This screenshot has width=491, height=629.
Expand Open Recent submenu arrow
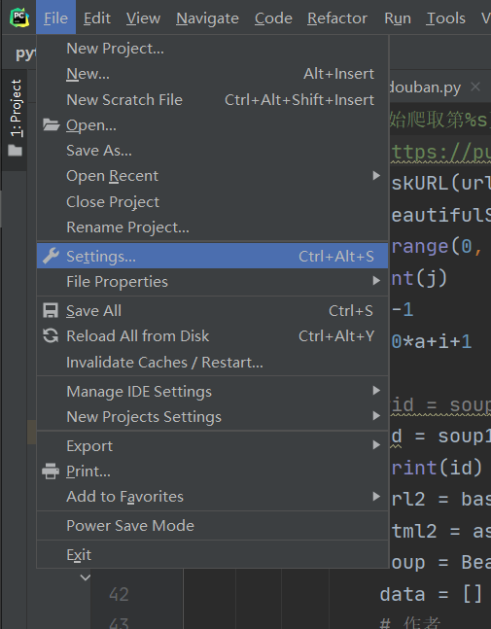376,176
